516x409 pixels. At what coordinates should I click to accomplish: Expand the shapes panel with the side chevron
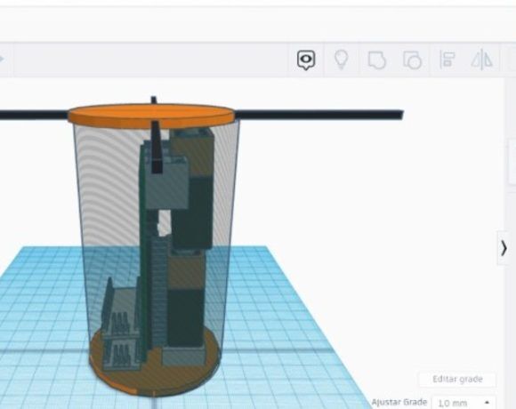(504, 248)
